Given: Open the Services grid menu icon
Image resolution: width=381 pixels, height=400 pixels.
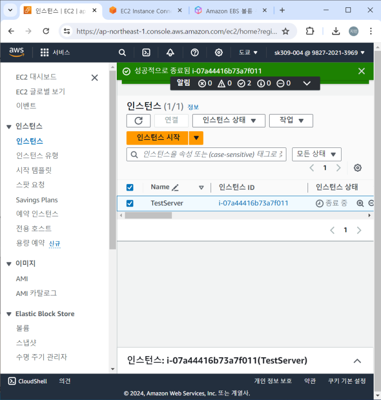Looking at the screenshot, I should pos(44,53).
